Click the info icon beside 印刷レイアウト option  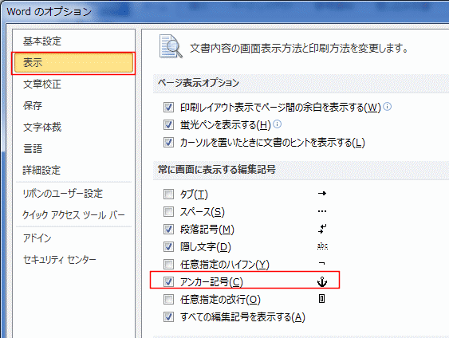[x=387, y=107]
